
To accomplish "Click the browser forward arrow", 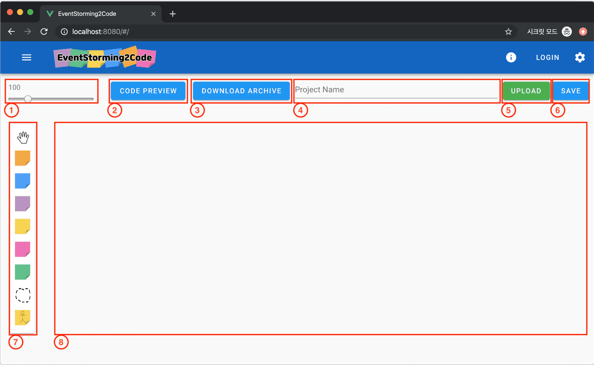I will click(x=28, y=31).
